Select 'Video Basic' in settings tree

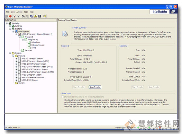coord(36,42)
